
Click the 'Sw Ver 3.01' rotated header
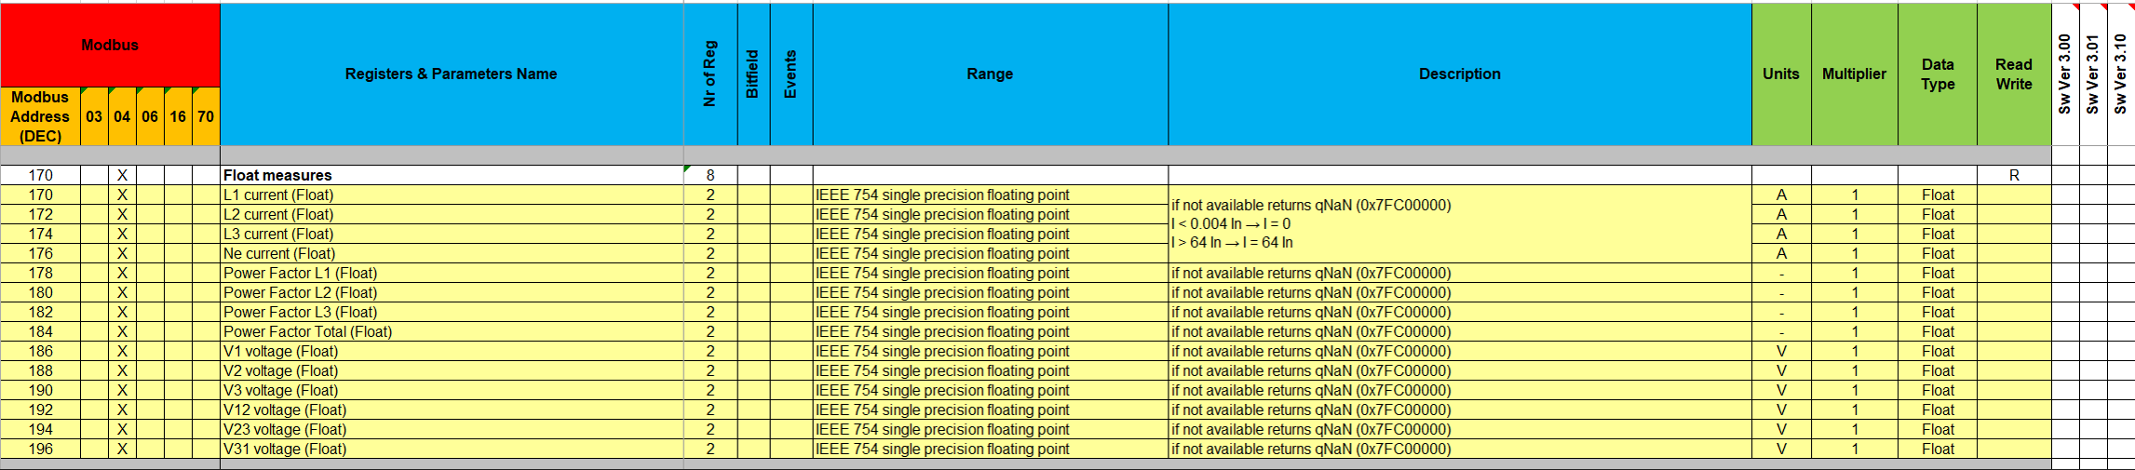tap(2092, 74)
